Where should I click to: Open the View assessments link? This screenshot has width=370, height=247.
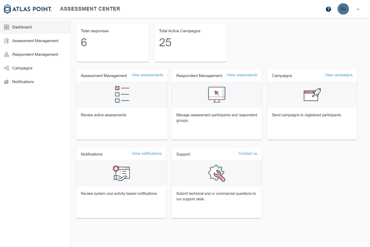point(147,75)
